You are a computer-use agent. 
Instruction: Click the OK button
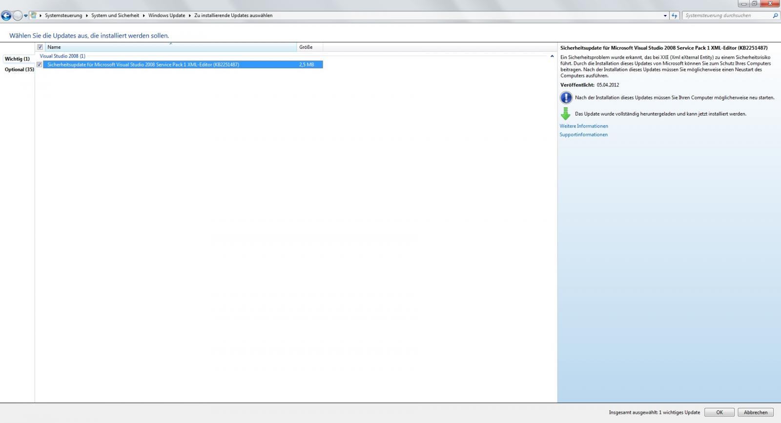tap(719, 412)
